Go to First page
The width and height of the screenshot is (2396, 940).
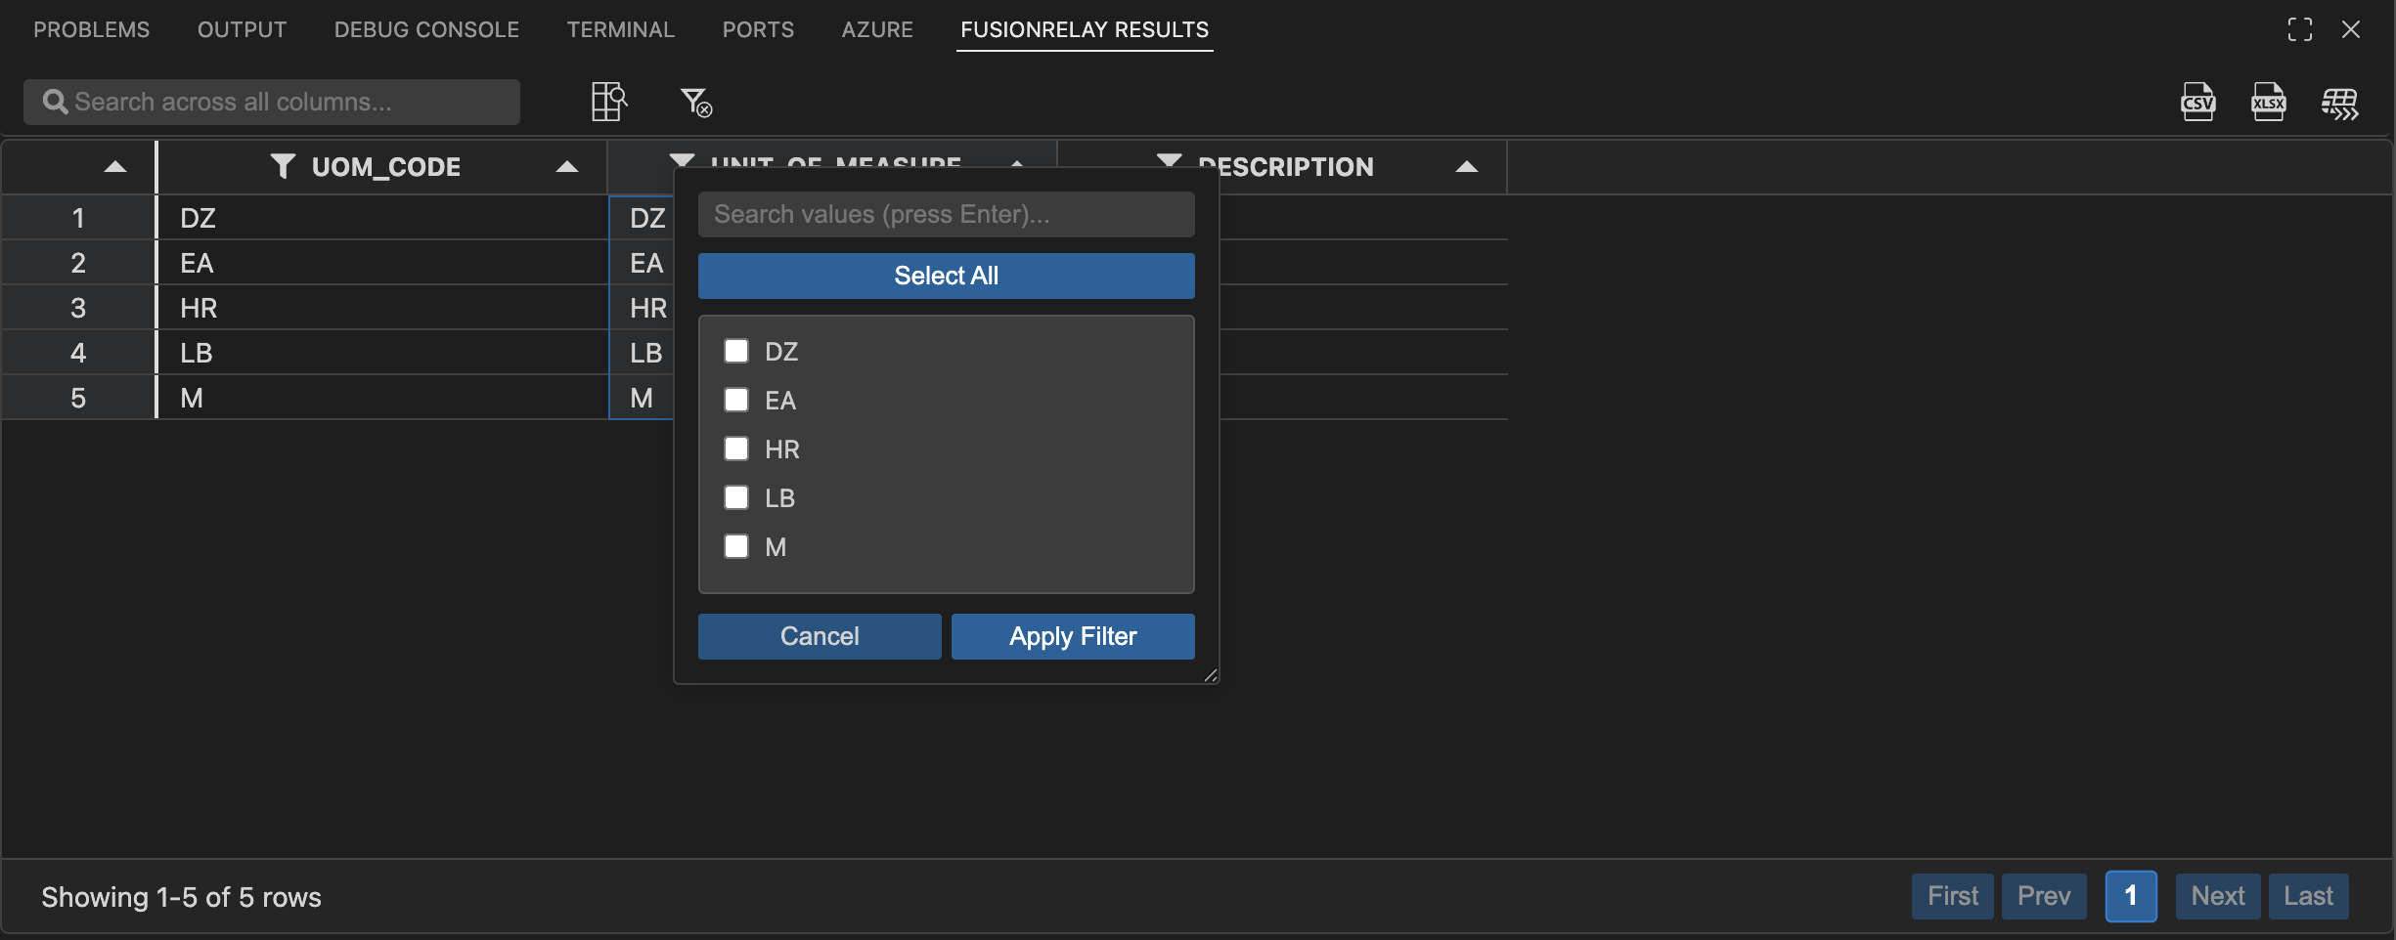(x=1952, y=896)
